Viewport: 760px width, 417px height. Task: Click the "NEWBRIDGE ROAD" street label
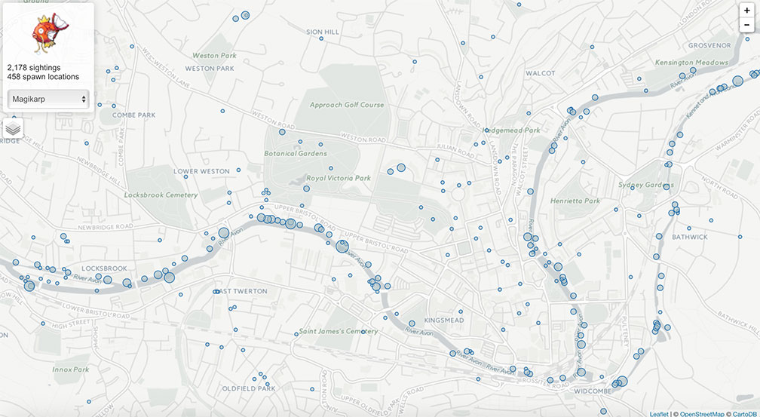(106, 227)
